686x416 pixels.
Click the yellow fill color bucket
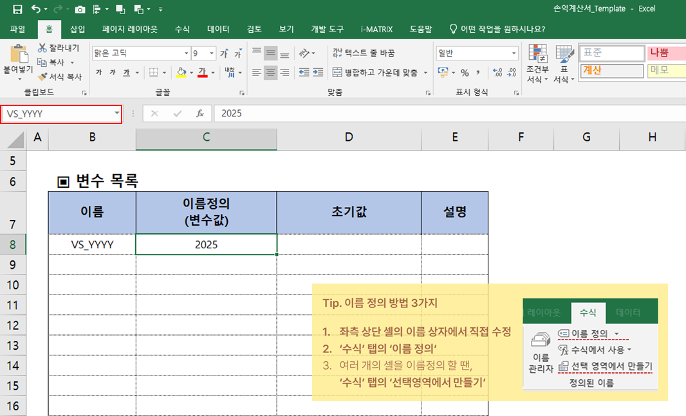point(181,72)
